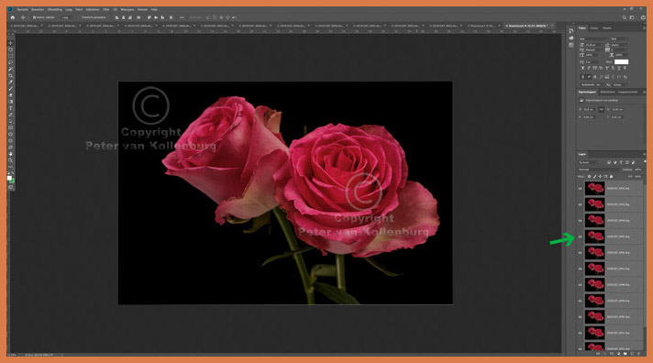This screenshot has height=363, width=653.
Task: Toggle faux bold in Character panel
Action: [582, 68]
